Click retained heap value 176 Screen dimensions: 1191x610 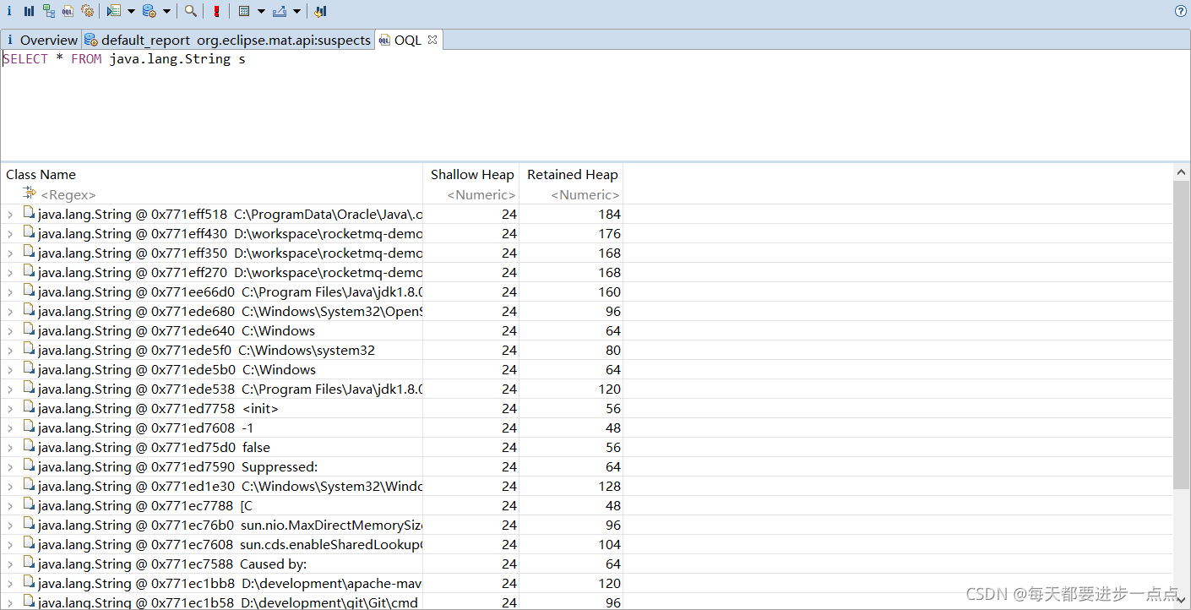(609, 233)
